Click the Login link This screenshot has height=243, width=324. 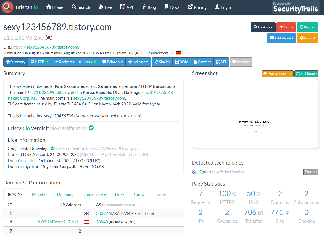tap(223, 7)
